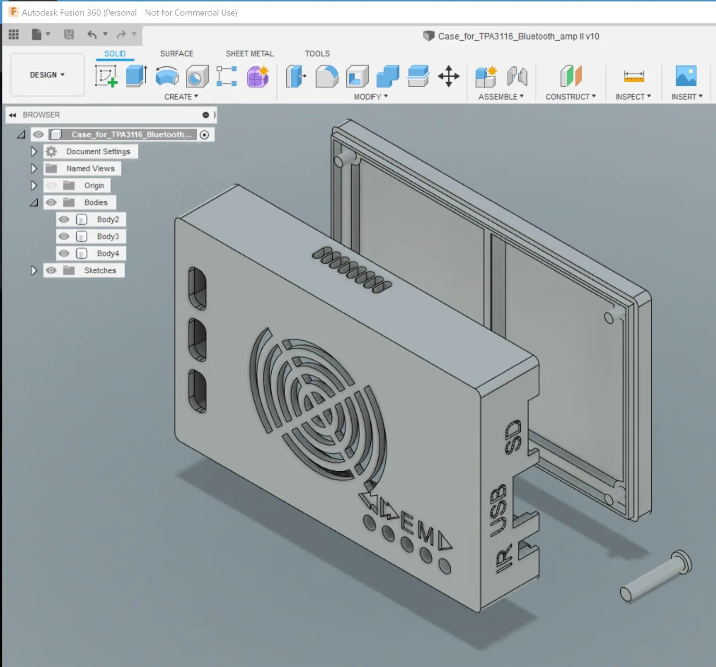Screen dimensions: 716x667
Task: Start a new sketch with Create Sketch
Action: tap(106, 76)
